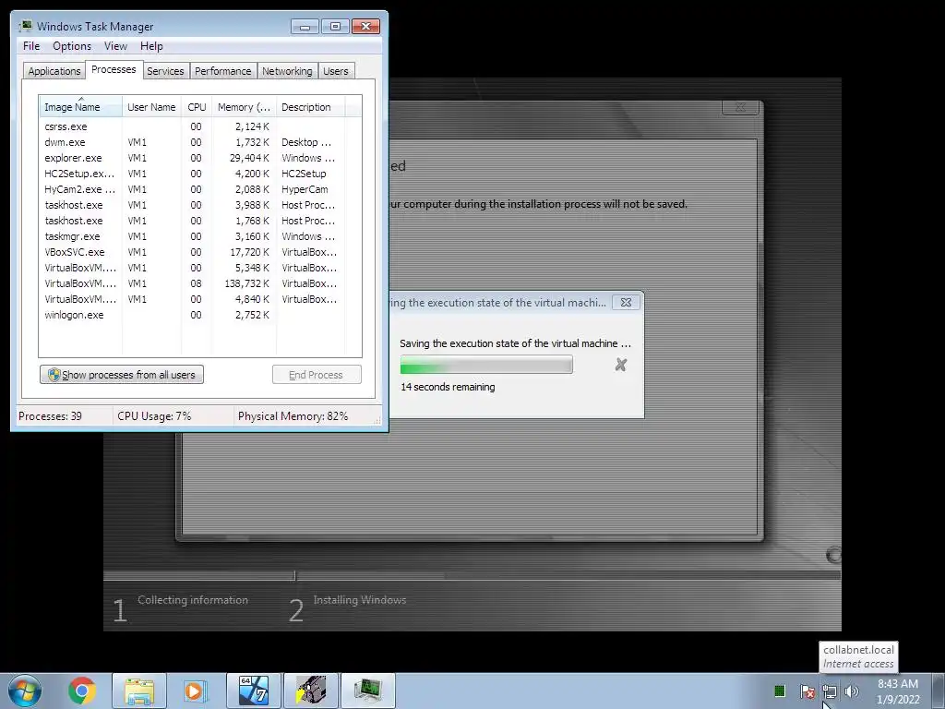Screen dimensions: 945x709
Task: Switch to the VirtualBox VM taskbar icon
Action: (254, 691)
